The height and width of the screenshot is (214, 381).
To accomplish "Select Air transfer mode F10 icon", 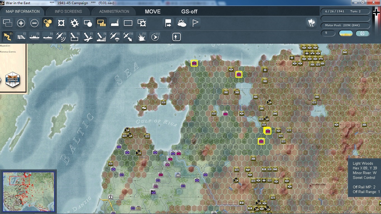I will pos(128,37).
